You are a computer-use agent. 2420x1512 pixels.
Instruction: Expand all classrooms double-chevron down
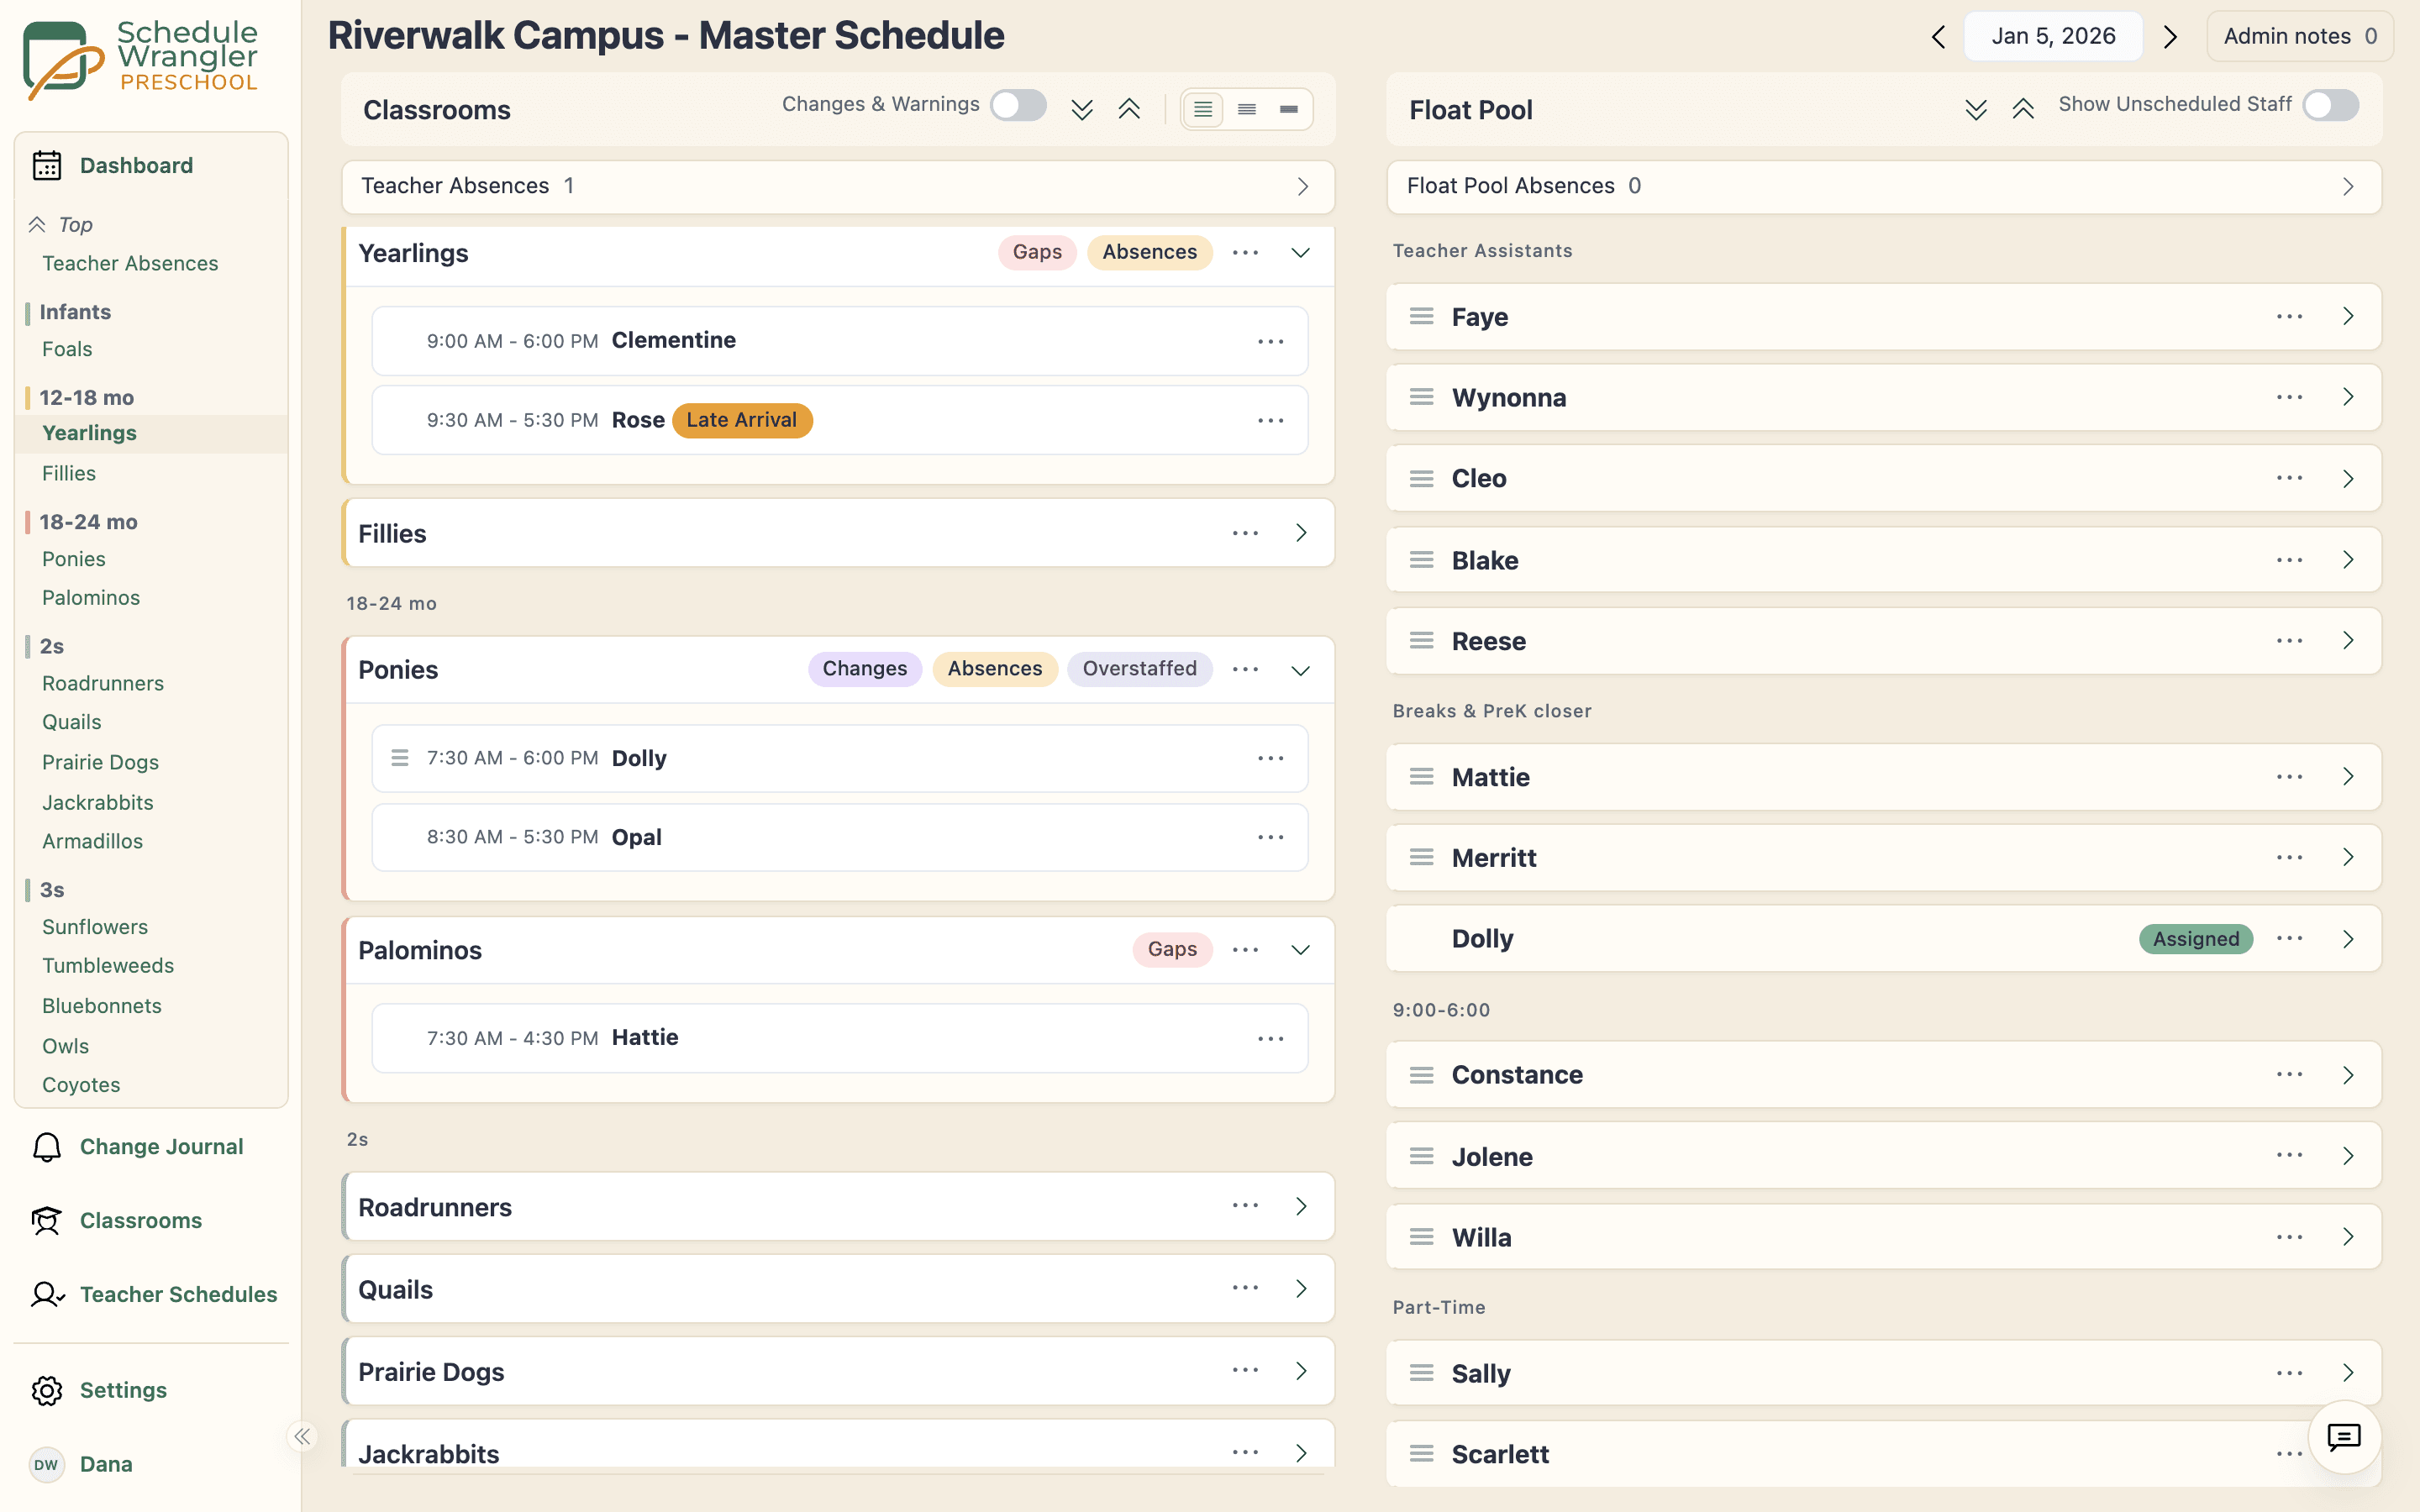click(x=1081, y=109)
